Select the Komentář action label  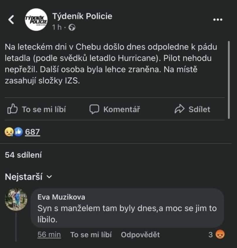pyautogui.click(x=122, y=109)
